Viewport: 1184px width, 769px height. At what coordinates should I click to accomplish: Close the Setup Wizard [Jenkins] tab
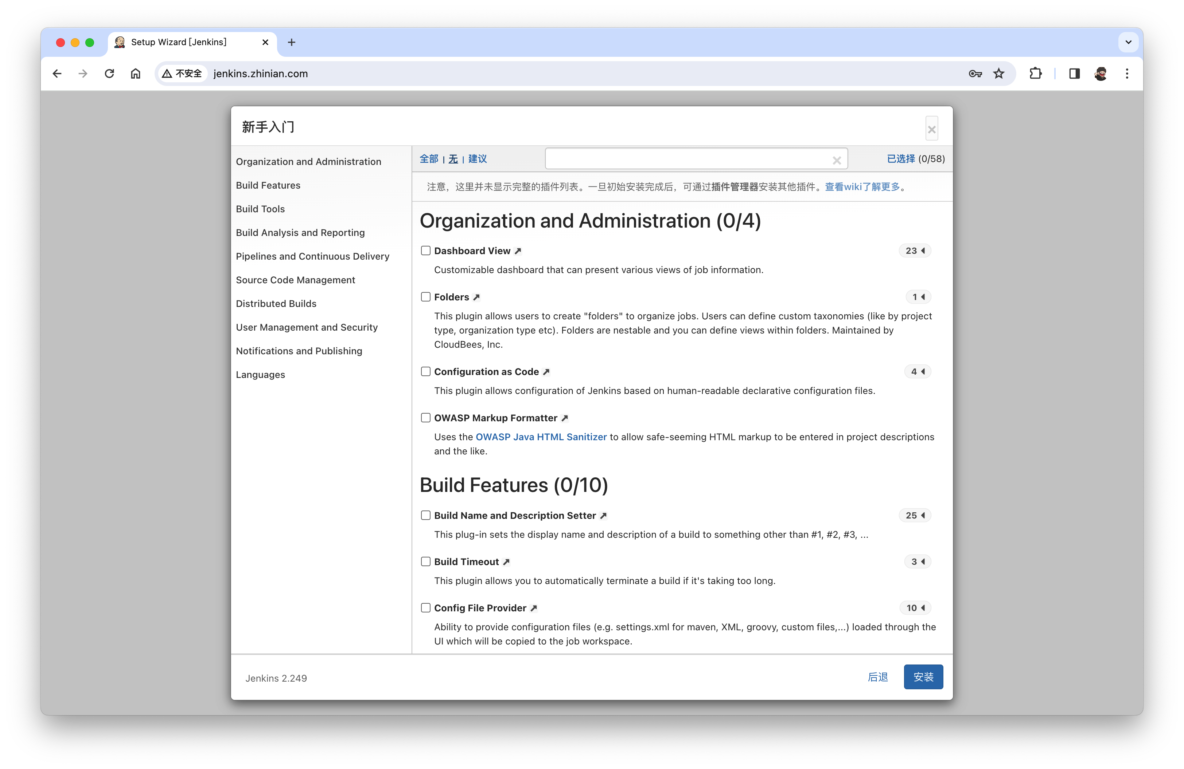pos(265,42)
